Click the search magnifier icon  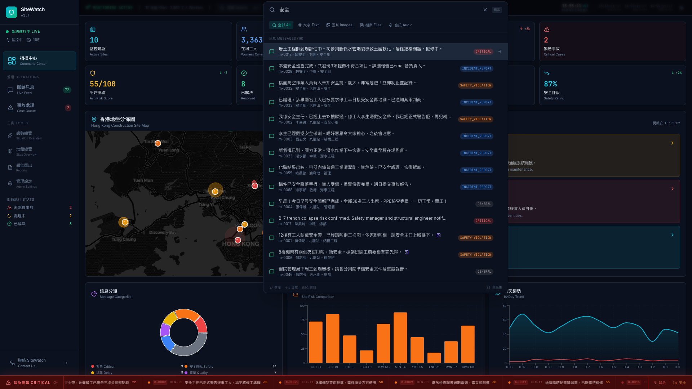pos(272,10)
